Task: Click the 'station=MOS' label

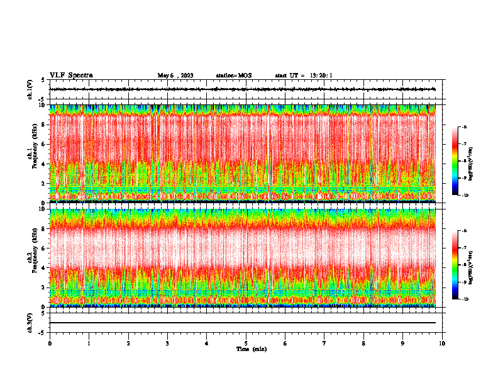Action: click(x=234, y=75)
